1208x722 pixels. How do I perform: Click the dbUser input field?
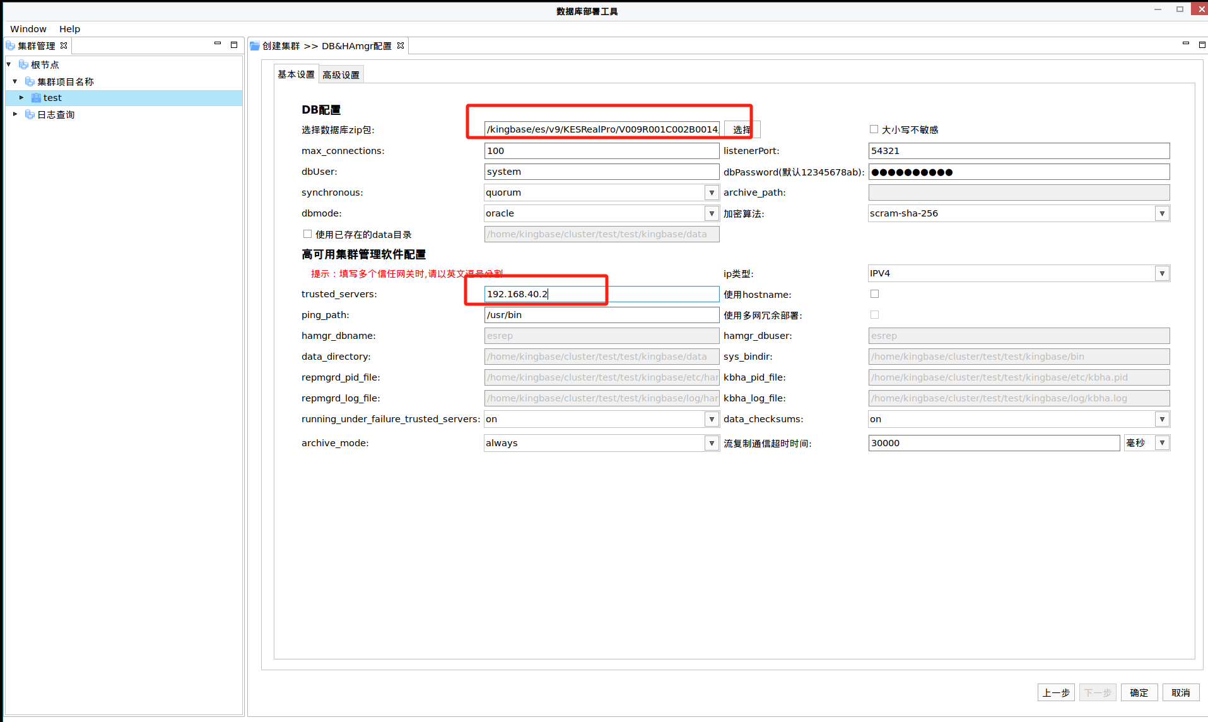tap(602, 172)
